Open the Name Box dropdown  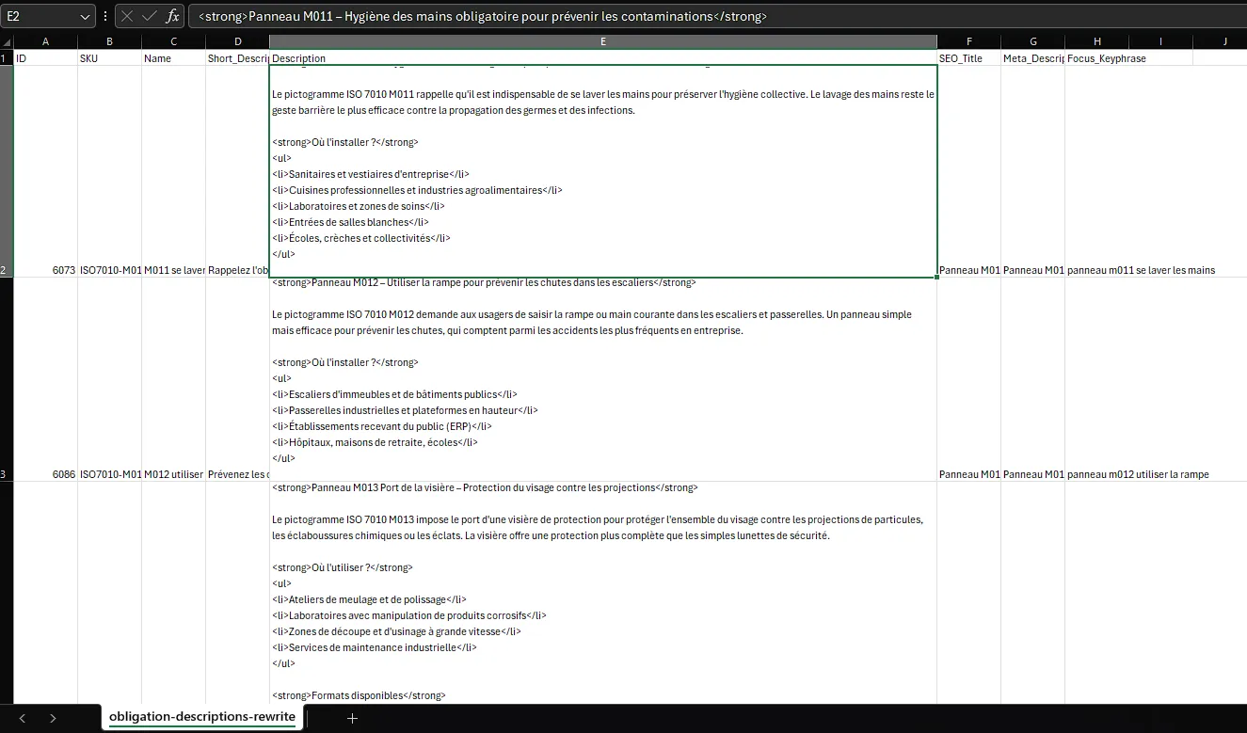pos(85,15)
